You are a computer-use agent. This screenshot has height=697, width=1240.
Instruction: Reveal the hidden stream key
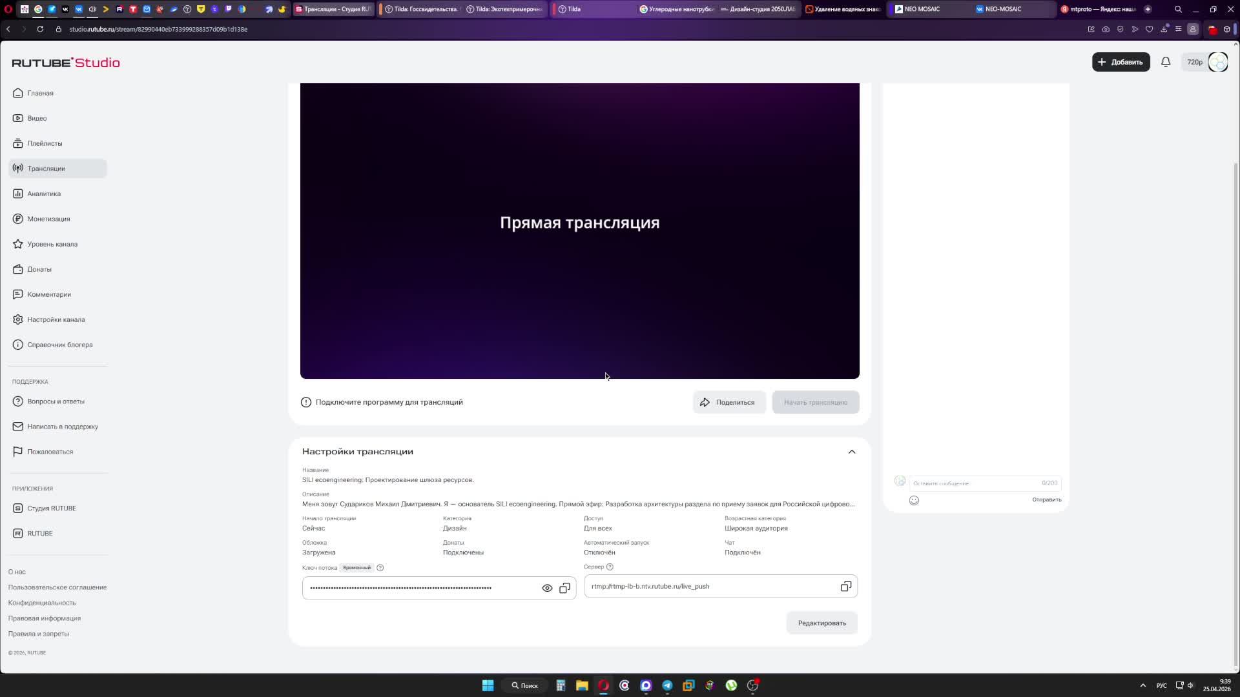[546, 587]
